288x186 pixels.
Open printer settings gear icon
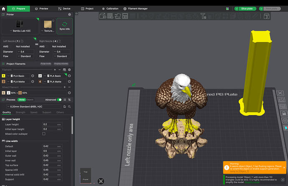pos(70,15)
